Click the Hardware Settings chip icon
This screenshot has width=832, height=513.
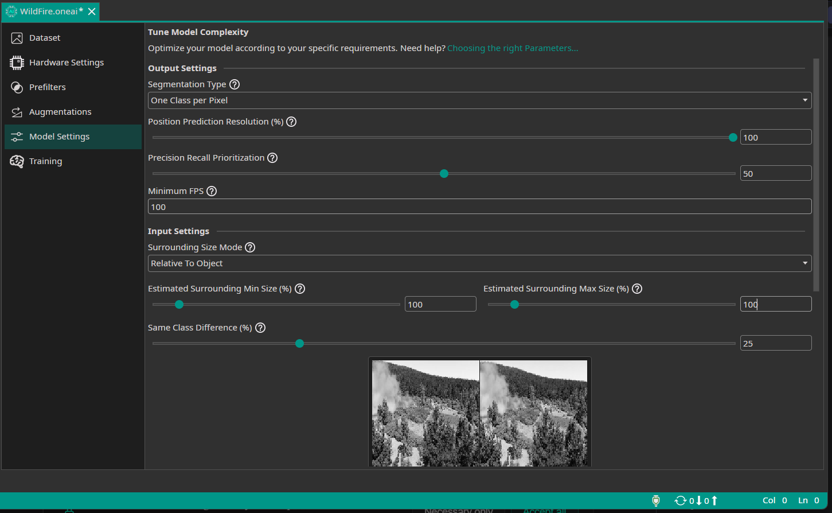(x=17, y=63)
